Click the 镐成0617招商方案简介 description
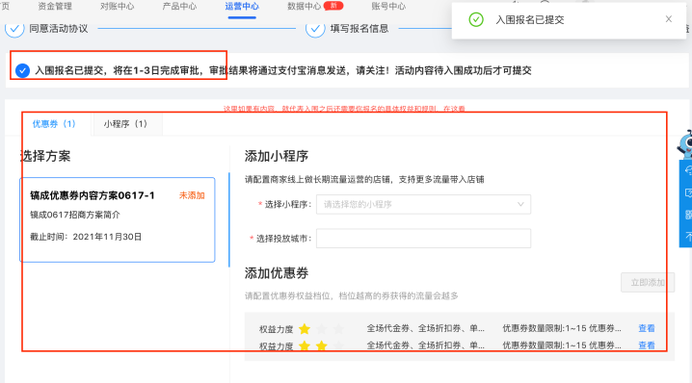692x383 pixels. click(x=75, y=215)
